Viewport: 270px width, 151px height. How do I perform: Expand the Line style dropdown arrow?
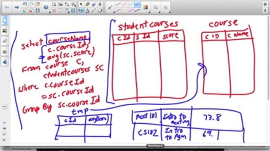(159, 12)
